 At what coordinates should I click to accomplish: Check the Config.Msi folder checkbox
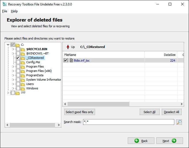[x=18, y=62]
